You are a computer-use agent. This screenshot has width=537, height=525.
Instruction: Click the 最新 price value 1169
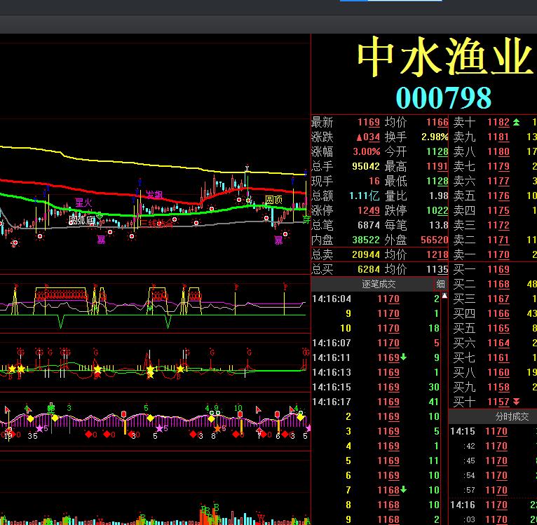click(369, 122)
